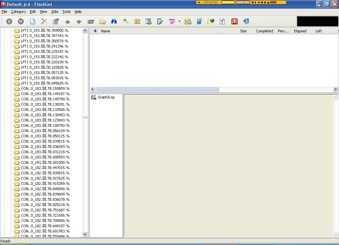Image resolution: width=339 pixels, height=245 pixels.
Task: Click the New download page icon
Action: 32,21
